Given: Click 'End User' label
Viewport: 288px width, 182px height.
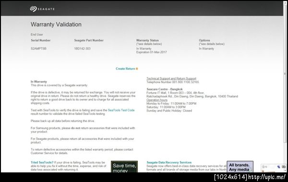Looking at the screenshot, I should coord(37,35).
